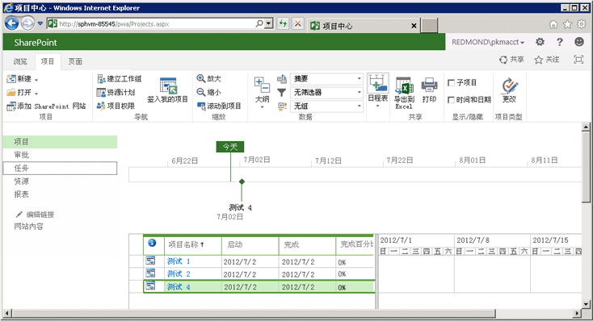This screenshot has height=321, width=593.
Task: Open project link 测试 1
Action: (179, 261)
